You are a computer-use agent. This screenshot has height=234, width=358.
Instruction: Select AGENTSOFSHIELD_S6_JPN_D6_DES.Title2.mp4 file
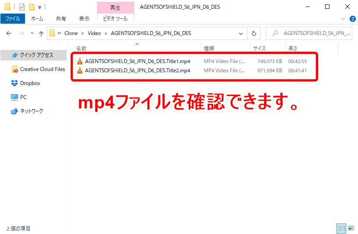[x=137, y=71]
